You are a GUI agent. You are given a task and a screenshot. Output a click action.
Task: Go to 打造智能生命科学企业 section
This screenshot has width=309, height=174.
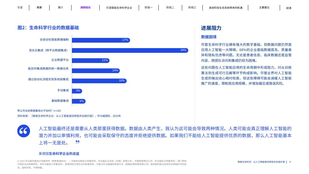119,8
